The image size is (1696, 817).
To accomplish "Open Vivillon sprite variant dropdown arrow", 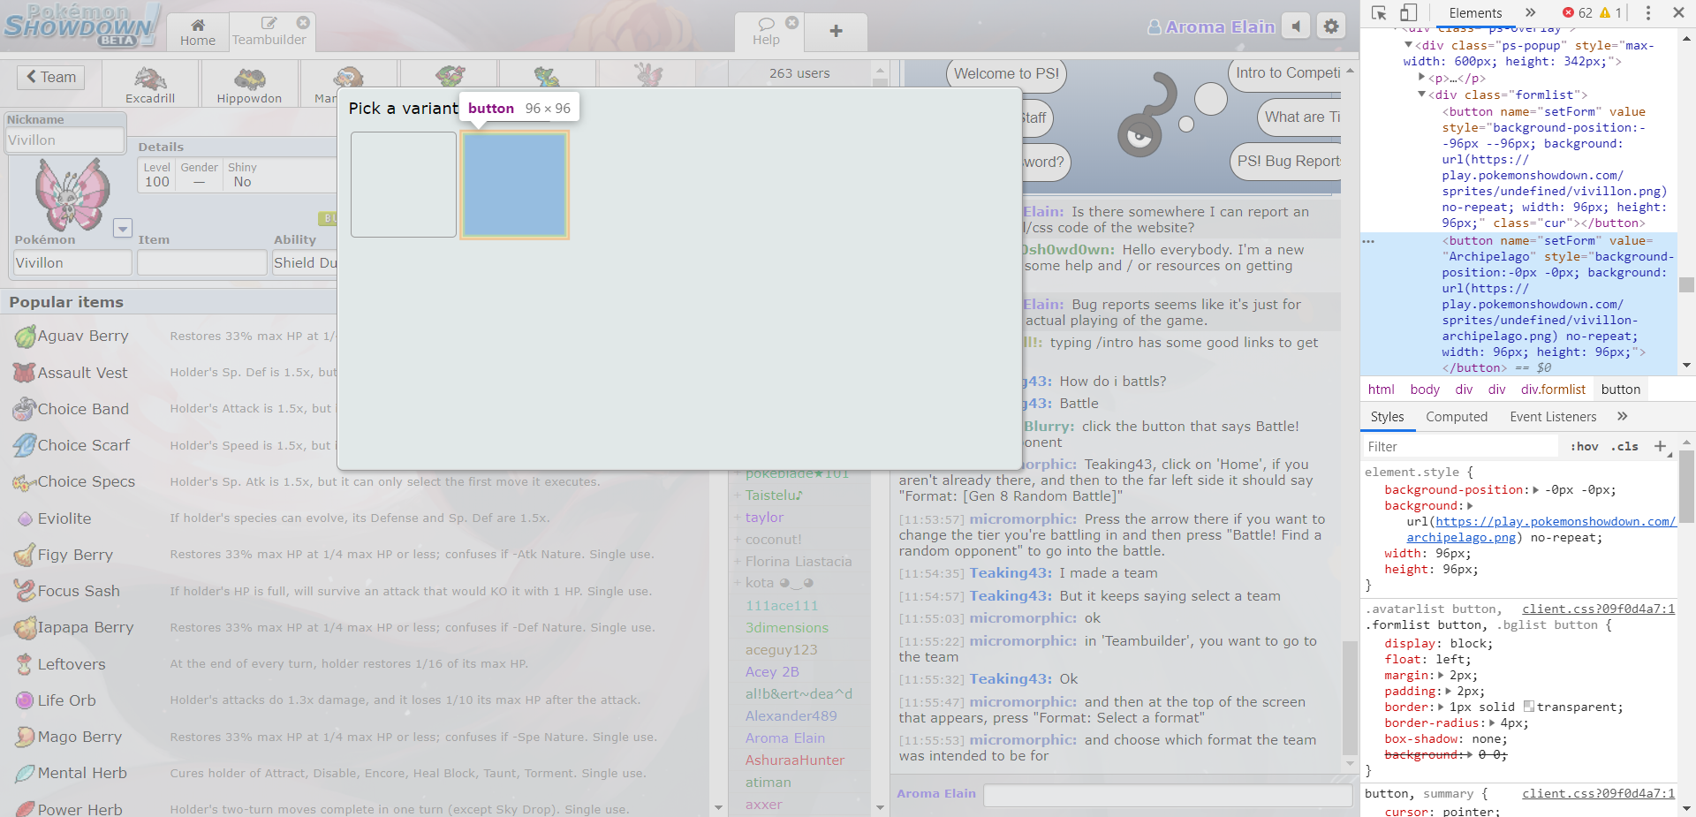I will point(123,228).
